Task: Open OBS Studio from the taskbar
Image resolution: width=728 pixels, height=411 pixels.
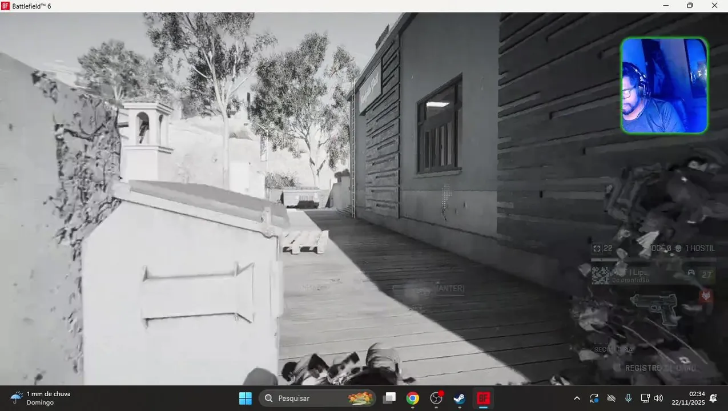Action: tap(437, 398)
